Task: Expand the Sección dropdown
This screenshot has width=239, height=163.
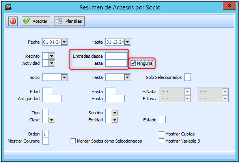Action: [x=114, y=113]
